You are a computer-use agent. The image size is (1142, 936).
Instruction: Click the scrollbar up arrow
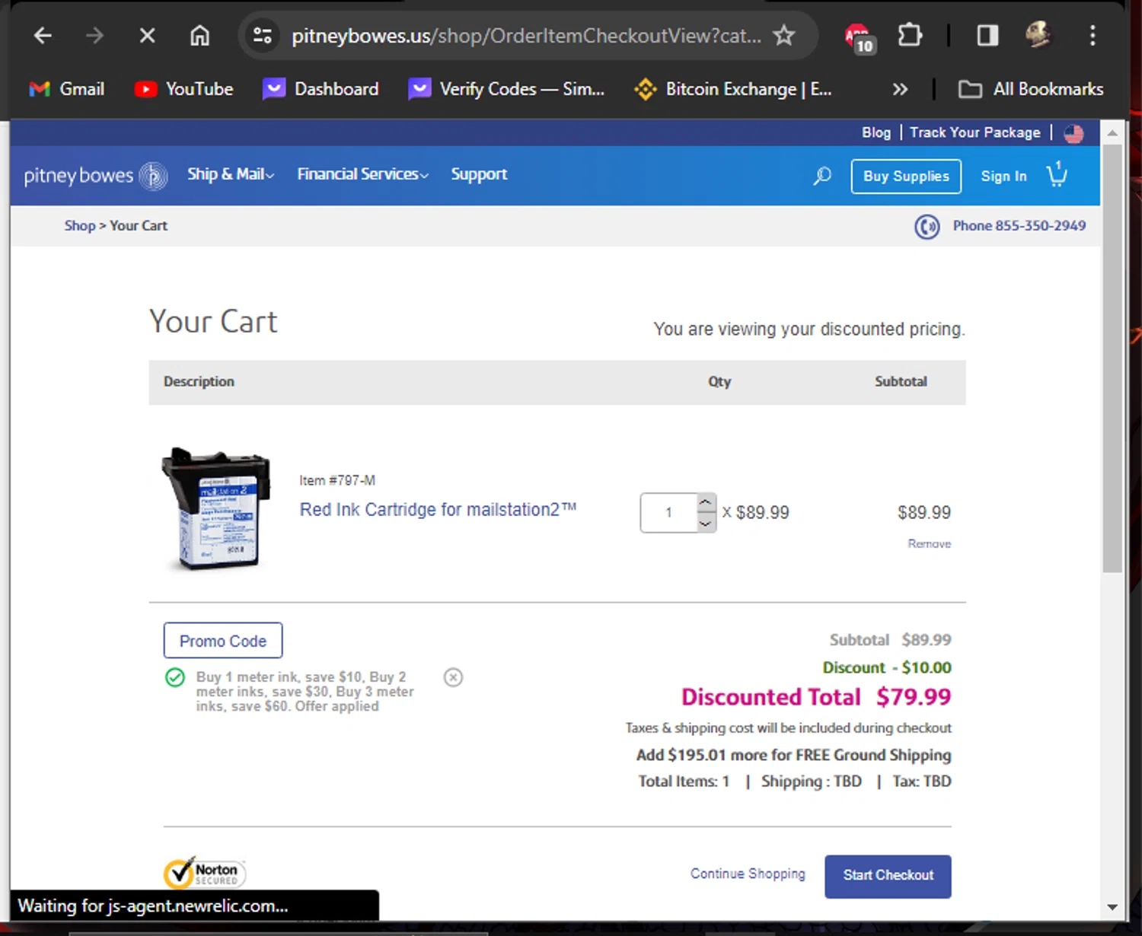tap(1112, 132)
